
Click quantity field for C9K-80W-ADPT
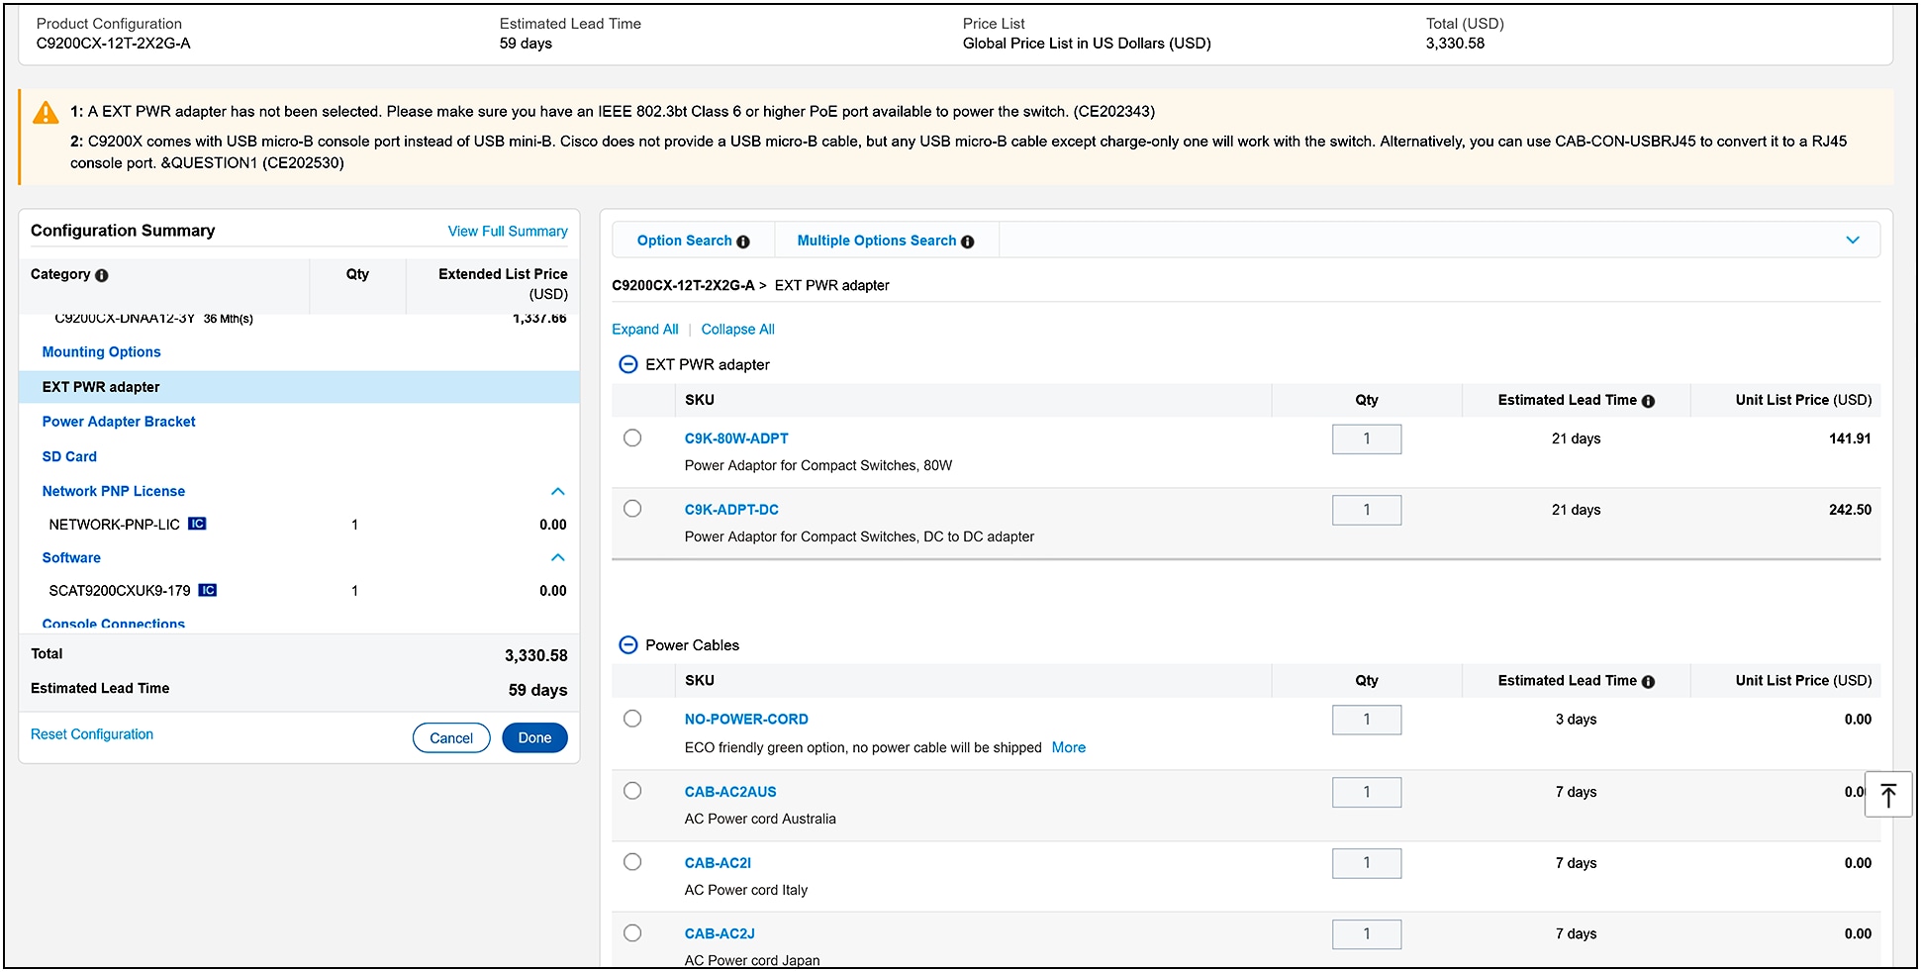[1367, 438]
